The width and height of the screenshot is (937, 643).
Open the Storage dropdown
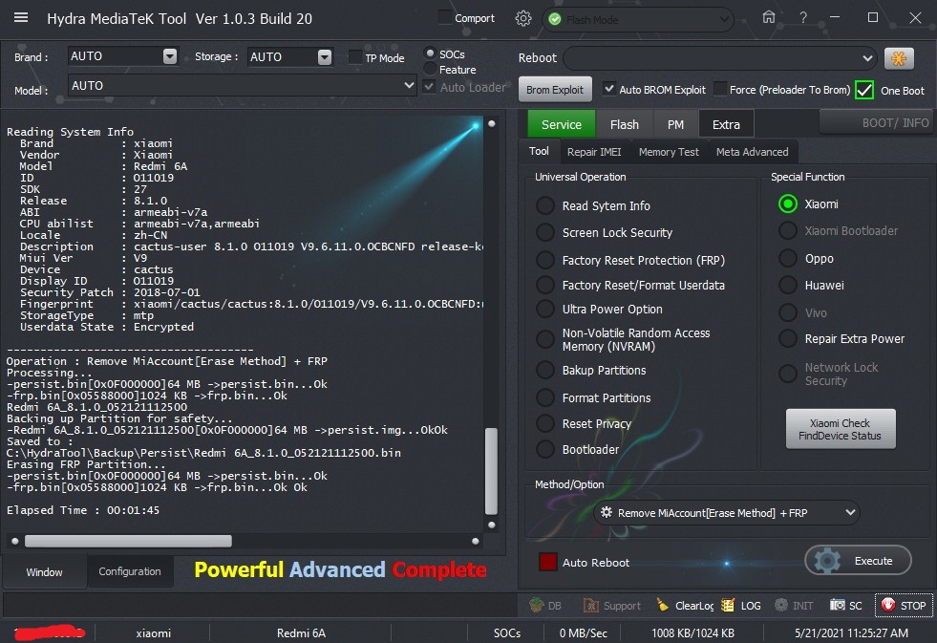click(x=325, y=56)
